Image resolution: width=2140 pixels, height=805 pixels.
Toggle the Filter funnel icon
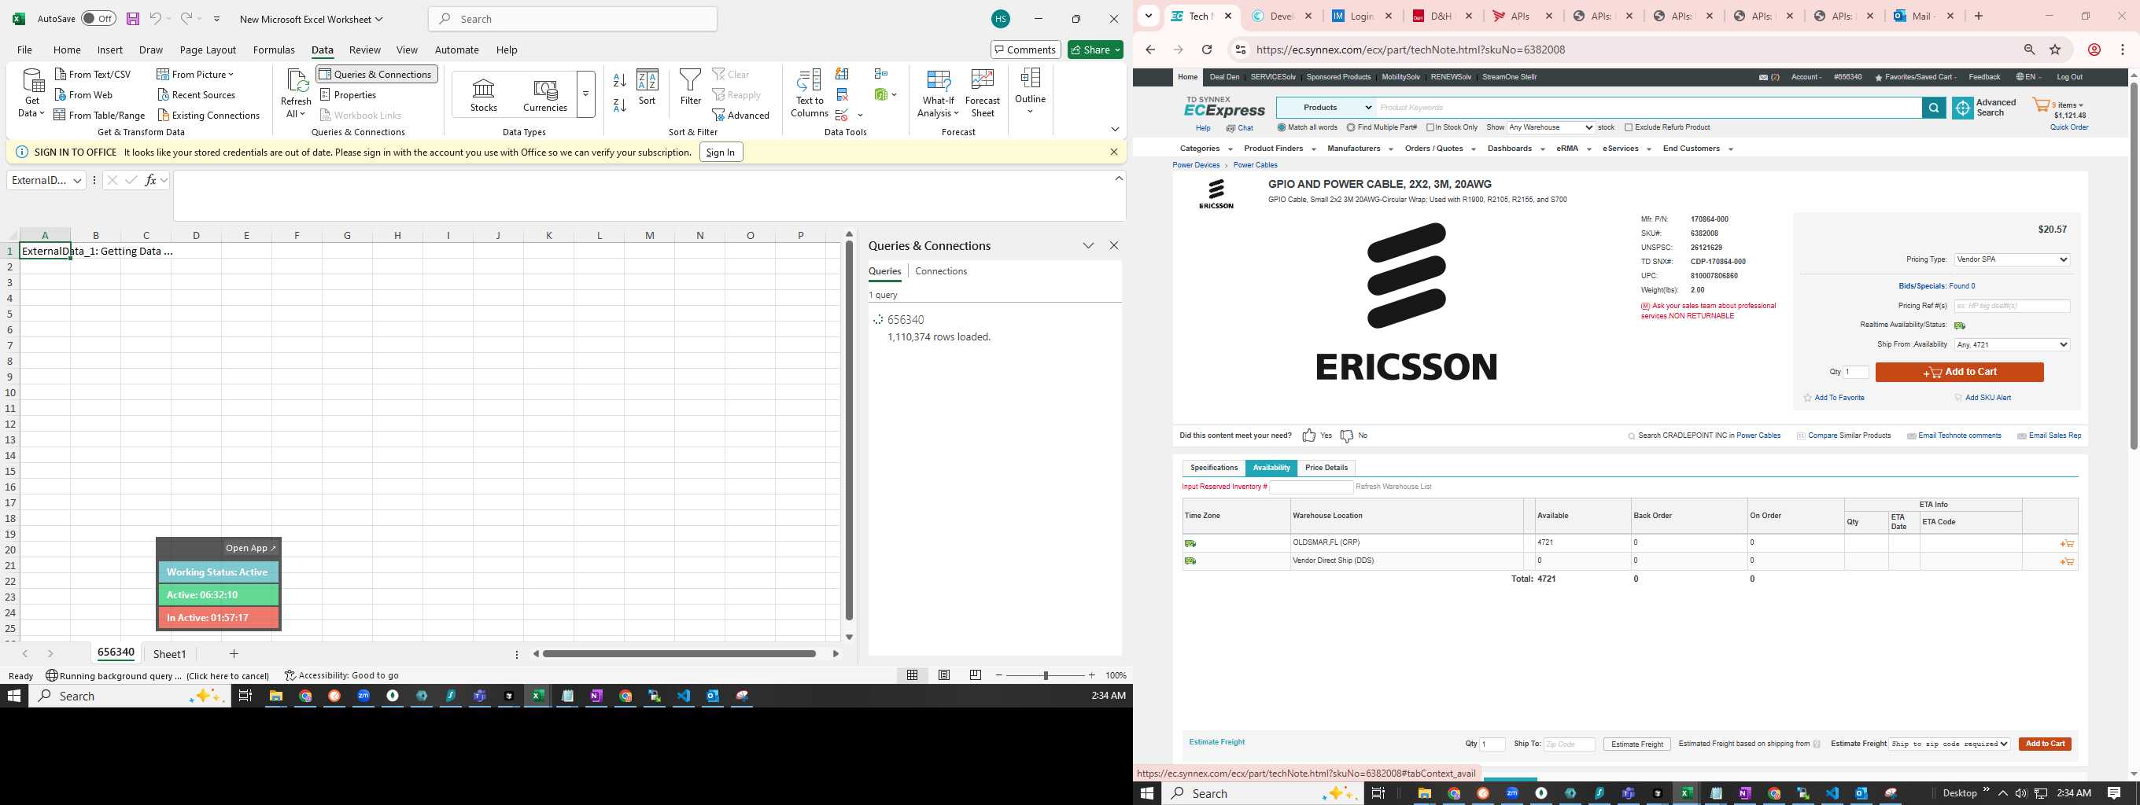tap(690, 80)
